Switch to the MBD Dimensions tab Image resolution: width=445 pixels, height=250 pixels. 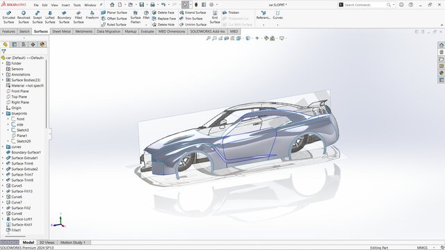tap(172, 31)
